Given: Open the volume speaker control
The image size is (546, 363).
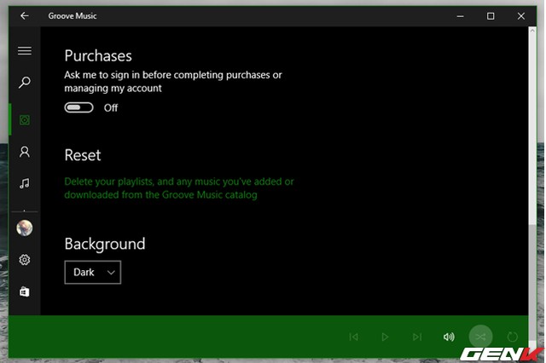Looking at the screenshot, I should (449, 337).
